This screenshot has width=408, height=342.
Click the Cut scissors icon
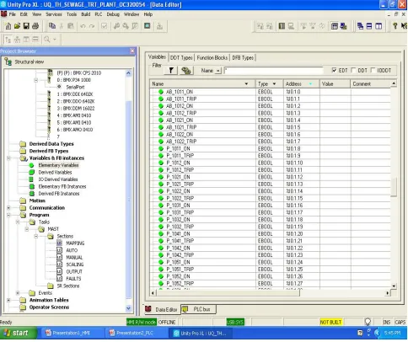point(62,26)
